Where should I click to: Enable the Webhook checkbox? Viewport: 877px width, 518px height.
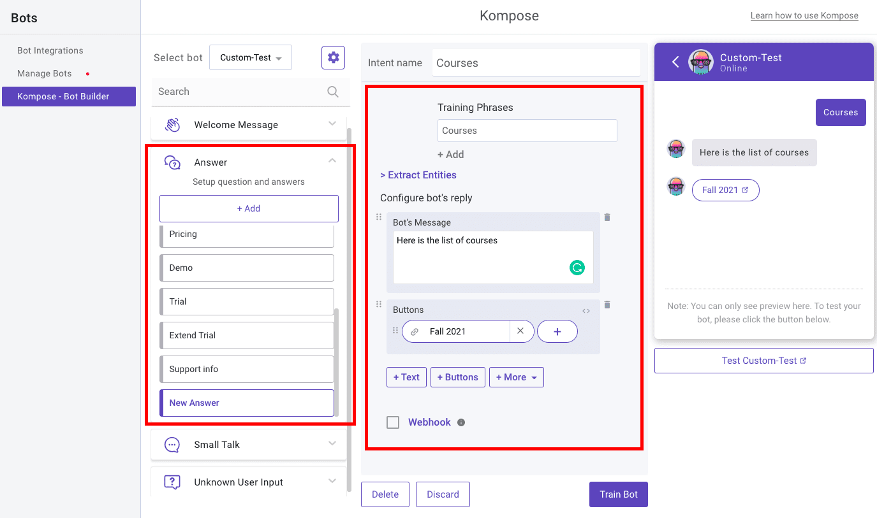point(393,422)
